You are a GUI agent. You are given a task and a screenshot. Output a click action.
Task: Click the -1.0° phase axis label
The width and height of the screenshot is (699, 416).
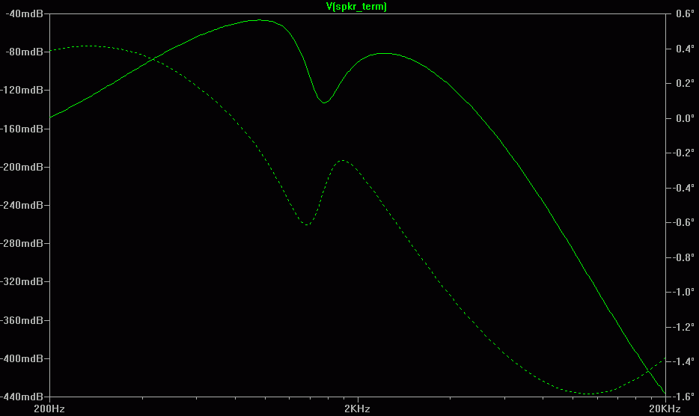point(683,292)
